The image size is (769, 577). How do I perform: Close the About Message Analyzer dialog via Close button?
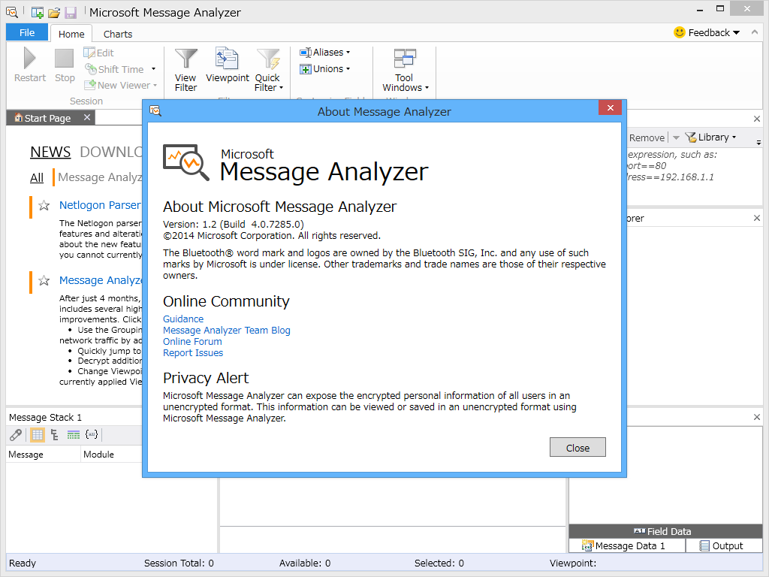tap(577, 447)
